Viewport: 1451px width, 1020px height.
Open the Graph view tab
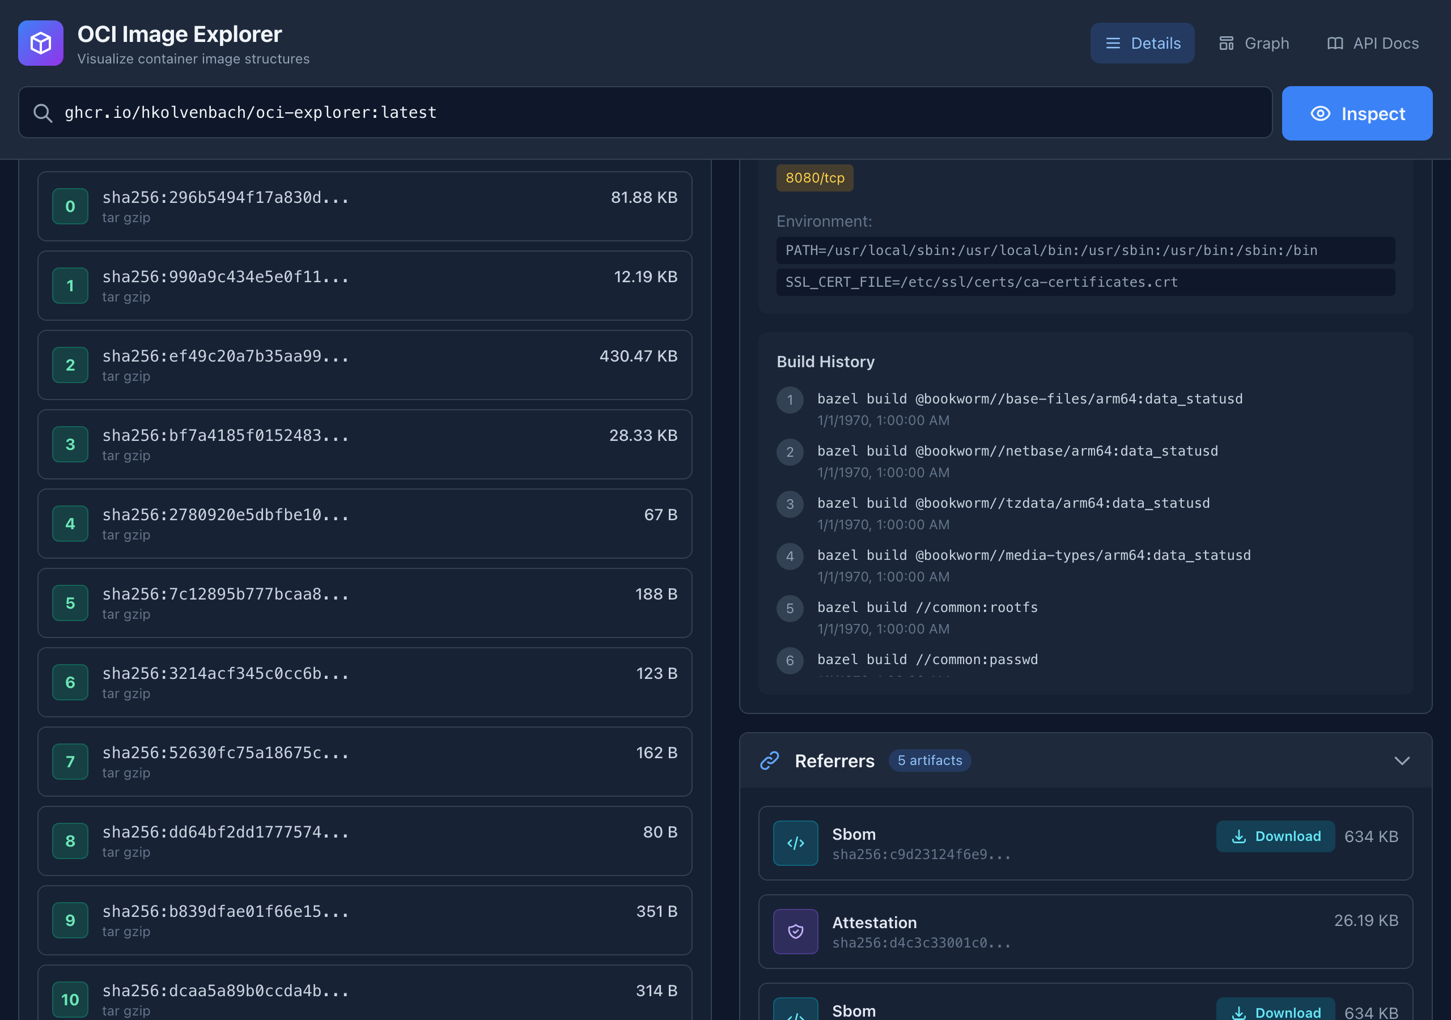(1254, 43)
